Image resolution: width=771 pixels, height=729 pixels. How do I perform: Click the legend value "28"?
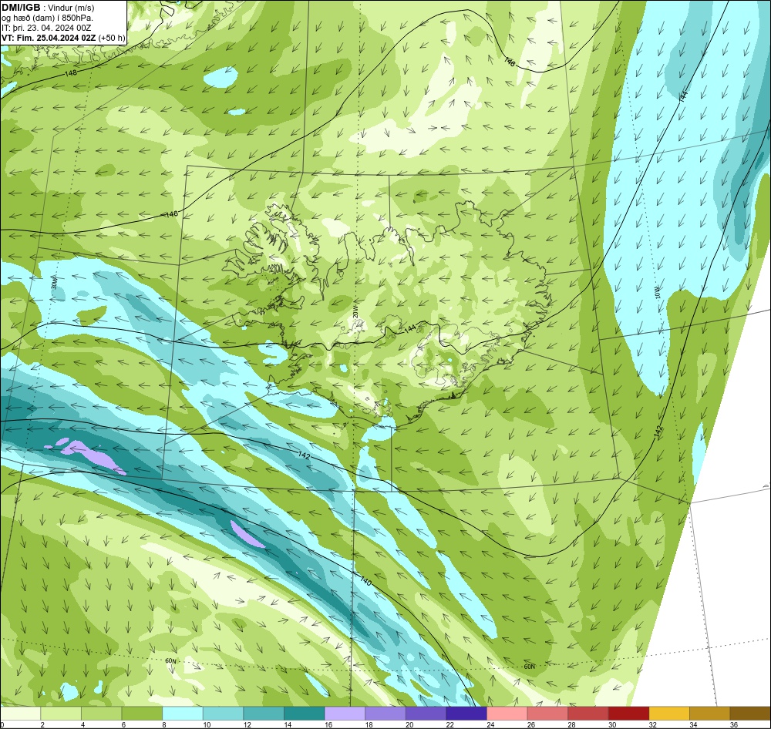572,724
